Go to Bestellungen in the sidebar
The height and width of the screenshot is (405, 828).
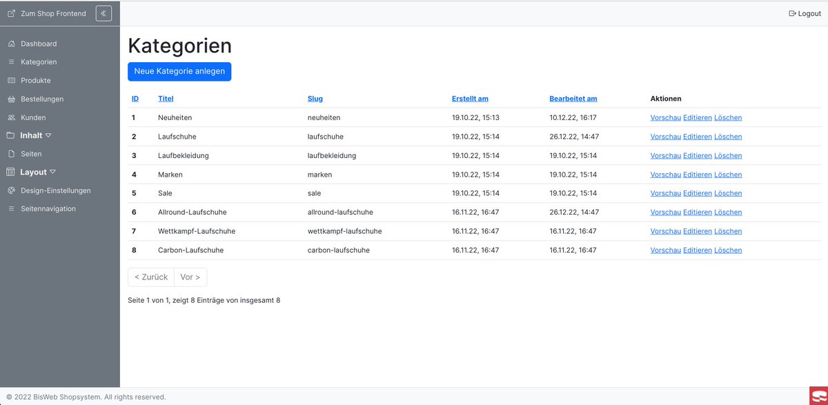click(x=42, y=99)
